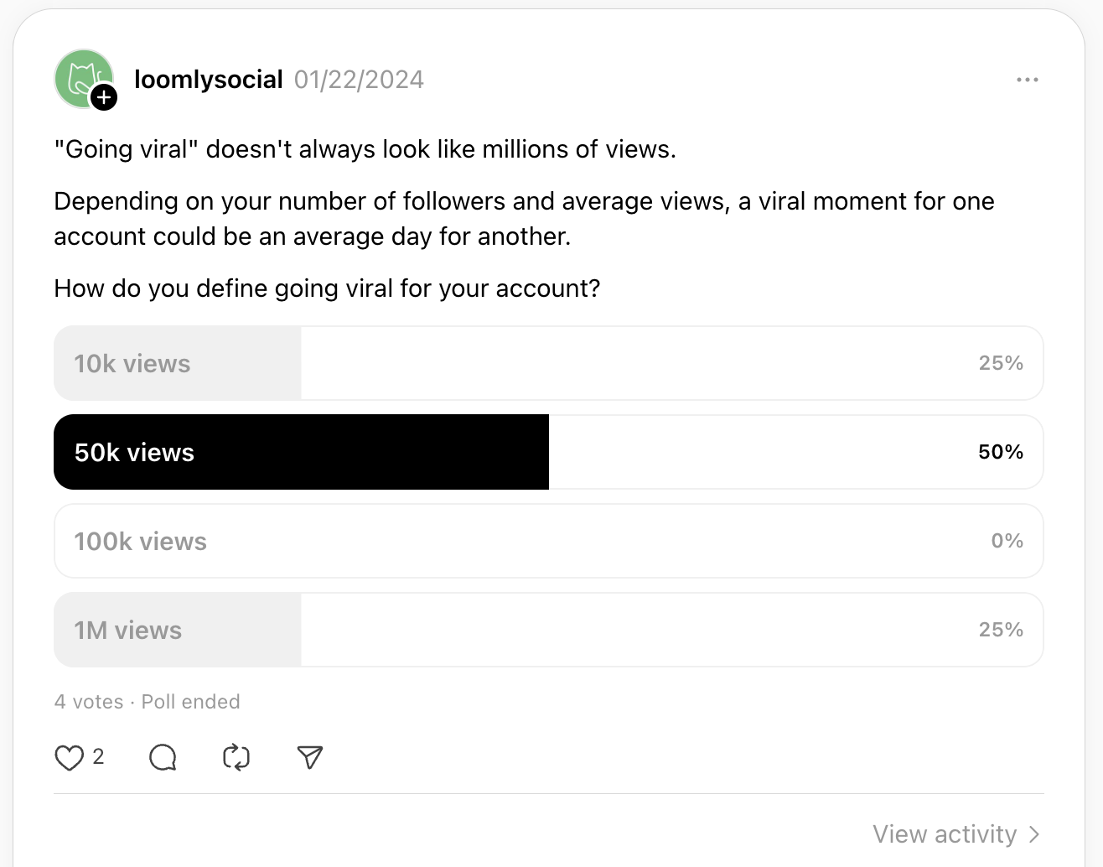Open the post via its 01/22/2024 date
Screen dimensions: 1103x867
coord(359,80)
